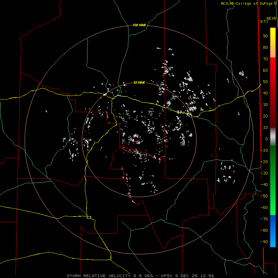Click the KFSX station identifier
The image size is (278, 278).
click(x=167, y=276)
